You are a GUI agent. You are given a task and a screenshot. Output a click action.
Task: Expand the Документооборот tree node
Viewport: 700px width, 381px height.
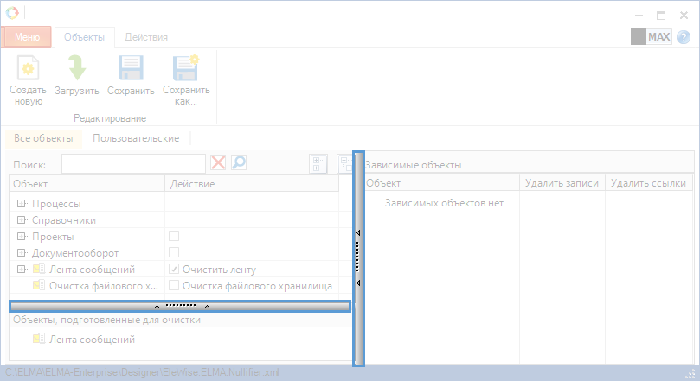tap(21, 253)
